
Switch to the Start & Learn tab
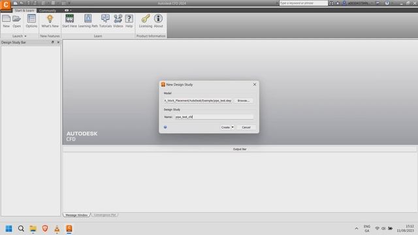24,10
